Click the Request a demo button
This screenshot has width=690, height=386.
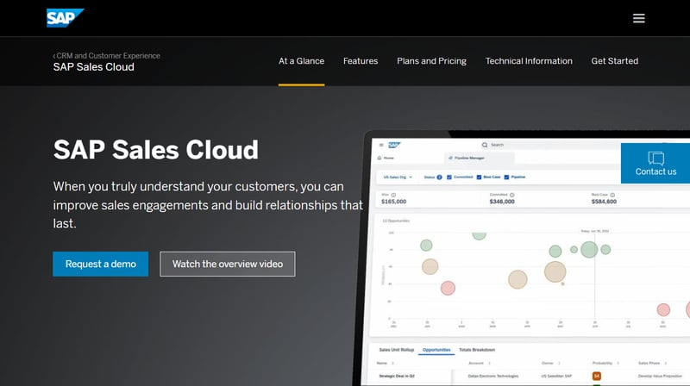(100, 264)
